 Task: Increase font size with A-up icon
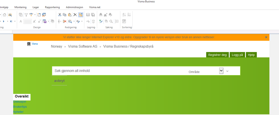click(x=35, y=21)
